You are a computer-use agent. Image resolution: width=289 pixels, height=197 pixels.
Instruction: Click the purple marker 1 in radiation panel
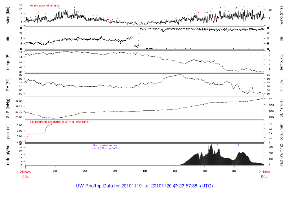coord(205,145)
